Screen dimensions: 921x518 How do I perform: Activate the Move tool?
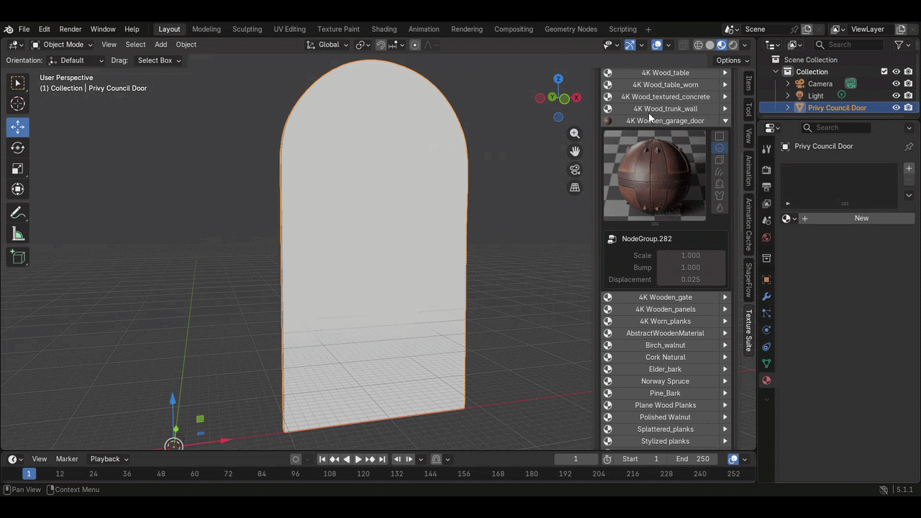coord(18,127)
